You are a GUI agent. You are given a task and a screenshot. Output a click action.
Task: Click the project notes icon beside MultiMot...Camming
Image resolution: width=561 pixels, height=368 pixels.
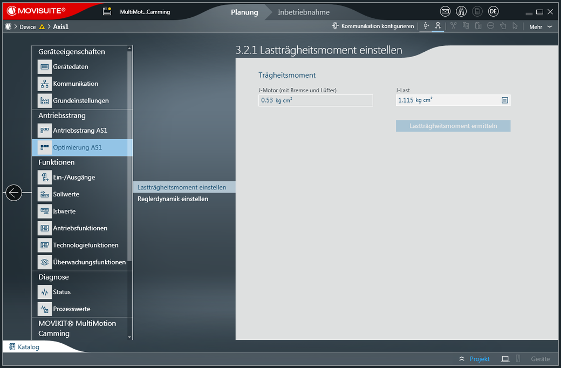coord(107,12)
